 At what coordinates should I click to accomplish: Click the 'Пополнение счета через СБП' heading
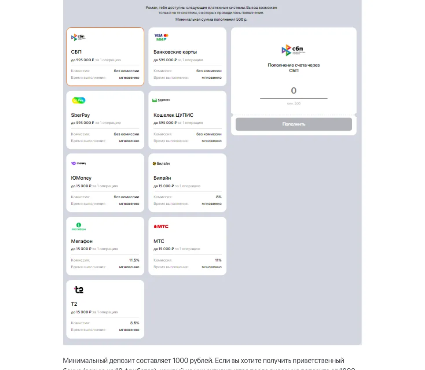(x=293, y=68)
